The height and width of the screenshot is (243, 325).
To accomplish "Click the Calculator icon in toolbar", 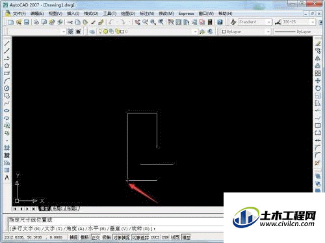I will [210, 22].
